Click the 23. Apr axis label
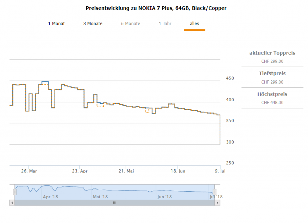Viewport: 308px width, 223px height. click(80, 171)
